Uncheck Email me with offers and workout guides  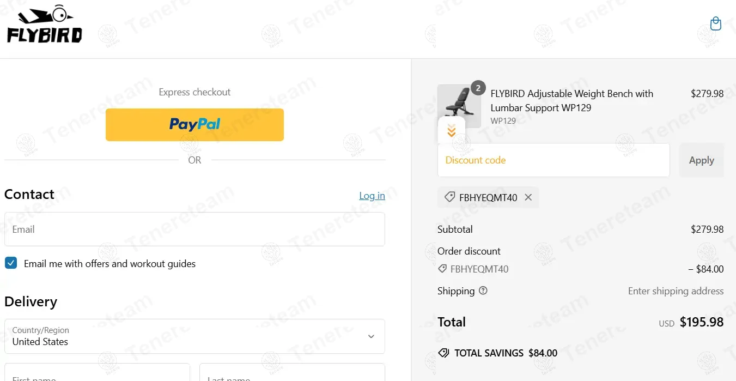click(x=11, y=263)
